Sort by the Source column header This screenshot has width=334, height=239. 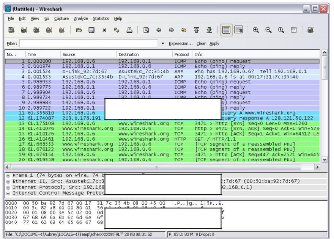point(88,55)
